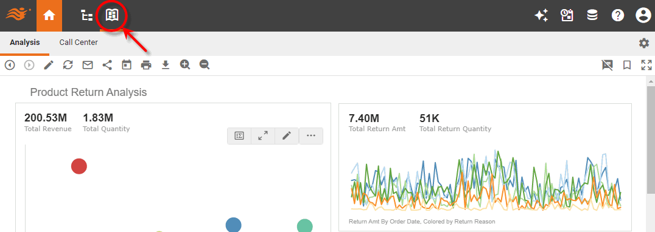The image size is (655, 232).
Task: Click the InetSoft logo icon
Action: 18,15
